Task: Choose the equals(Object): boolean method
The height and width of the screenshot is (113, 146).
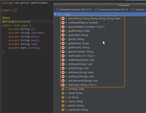Action: pyautogui.click(x=87, y=27)
